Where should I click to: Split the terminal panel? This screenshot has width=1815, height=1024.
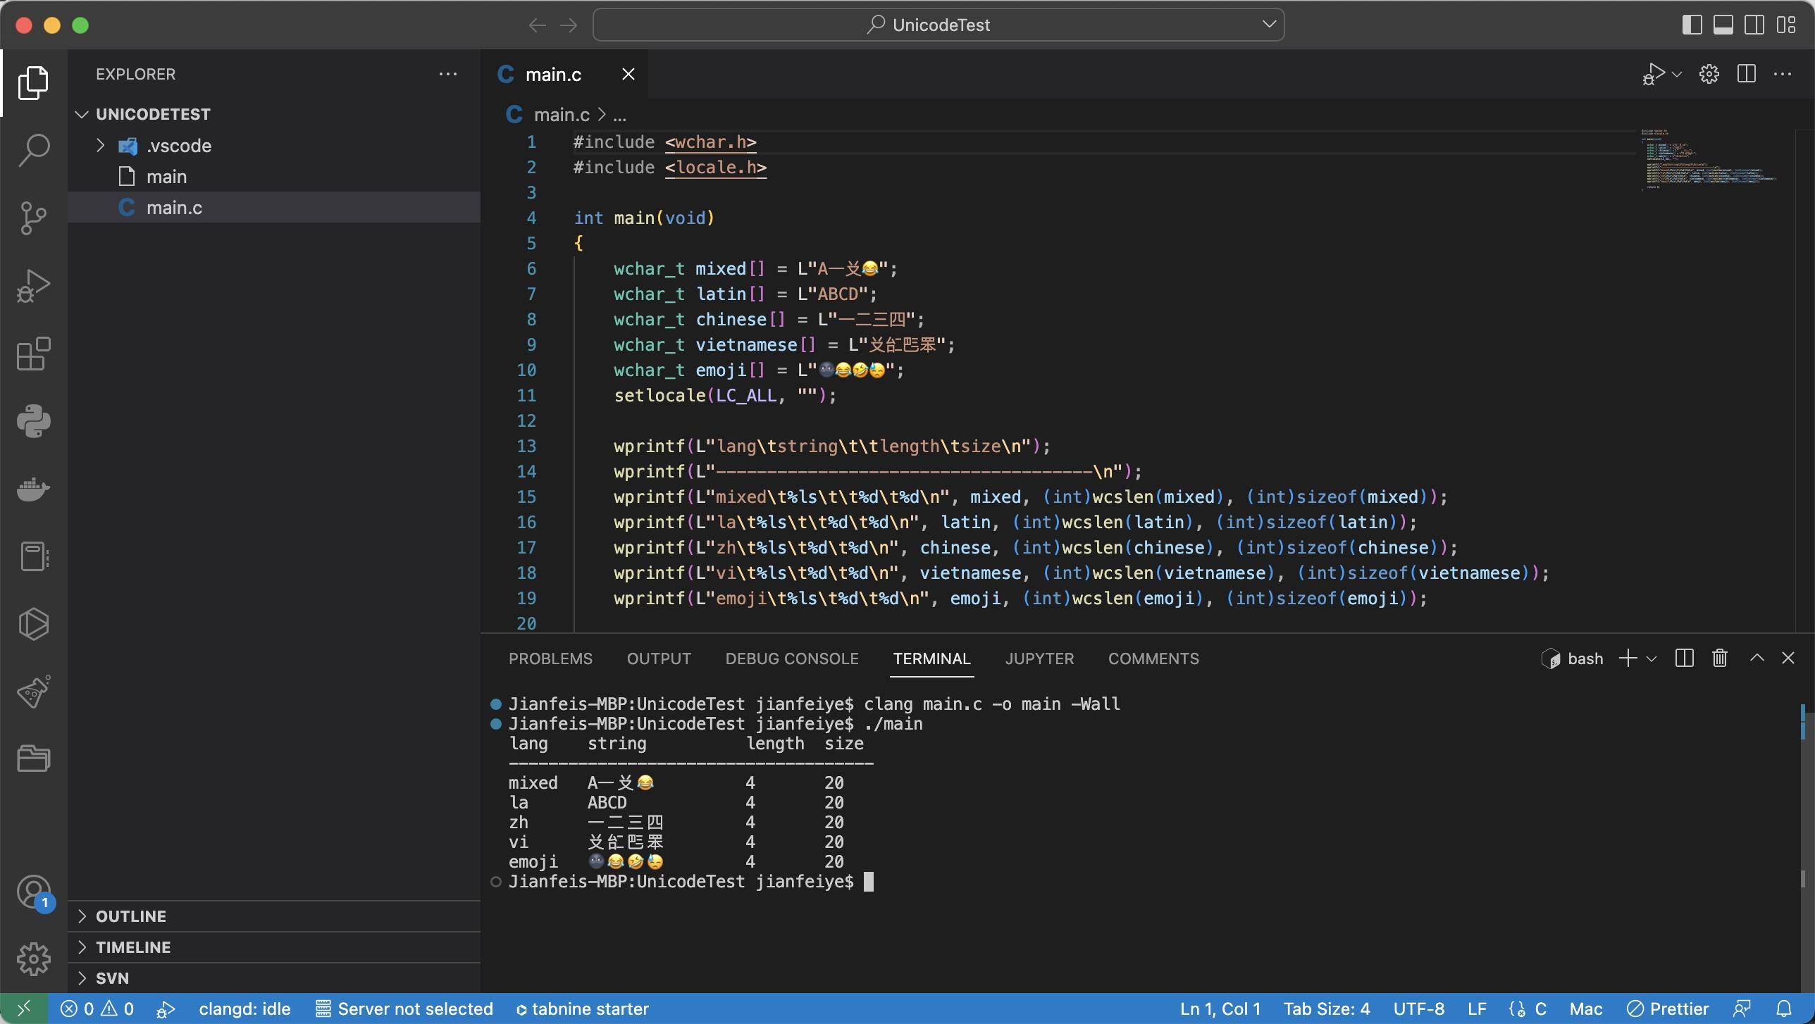pyautogui.click(x=1684, y=658)
